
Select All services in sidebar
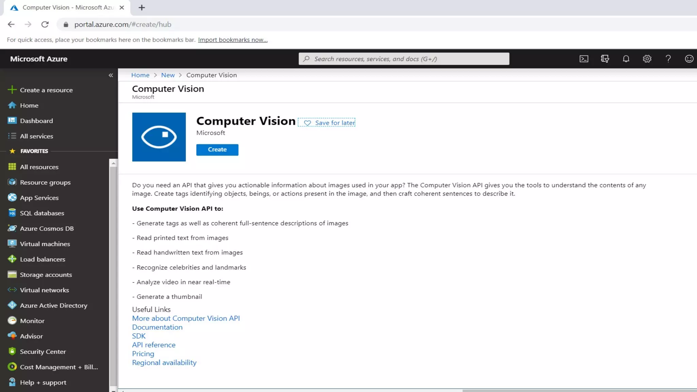tap(36, 136)
